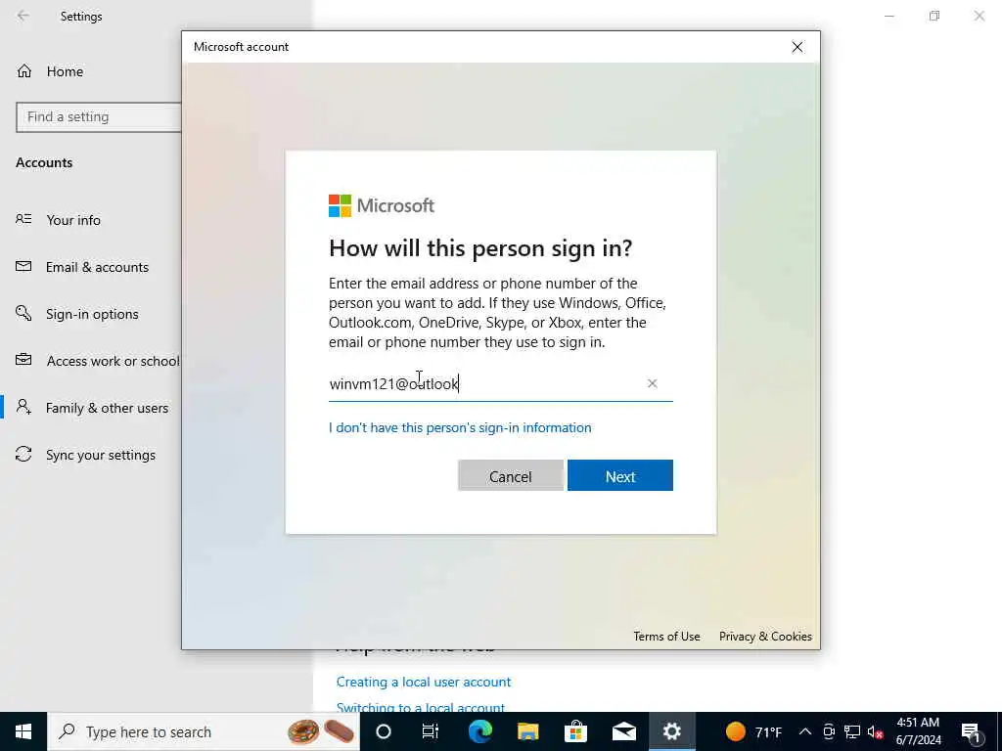Image resolution: width=1002 pixels, height=751 pixels.
Task: Click the Your info sidebar icon
Action: click(x=23, y=219)
